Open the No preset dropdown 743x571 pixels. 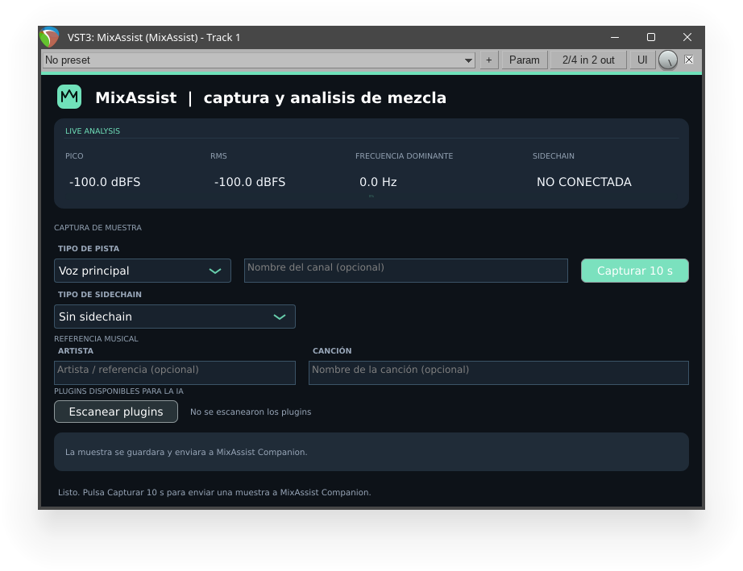pyautogui.click(x=259, y=60)
